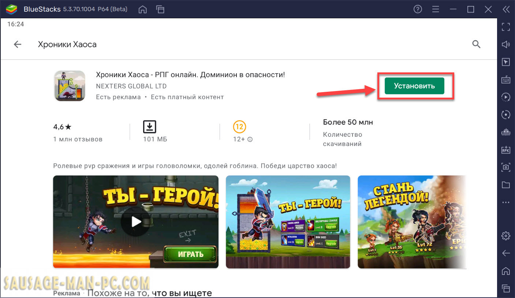The image size is (515, 298).
Task: Click the game description line starting Ролевые pvp
Action: click(195, 166)
